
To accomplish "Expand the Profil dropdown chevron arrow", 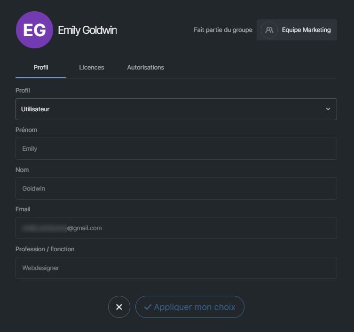I will point(328,109).
